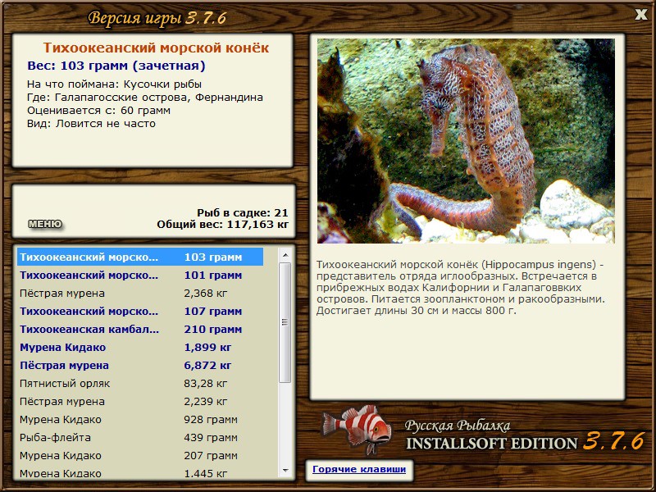This screenshot has width=656, height=492.
Task: Select Рыба-флейта 439 грамм row
Action: pyautogui.click(x=140, y=438)
